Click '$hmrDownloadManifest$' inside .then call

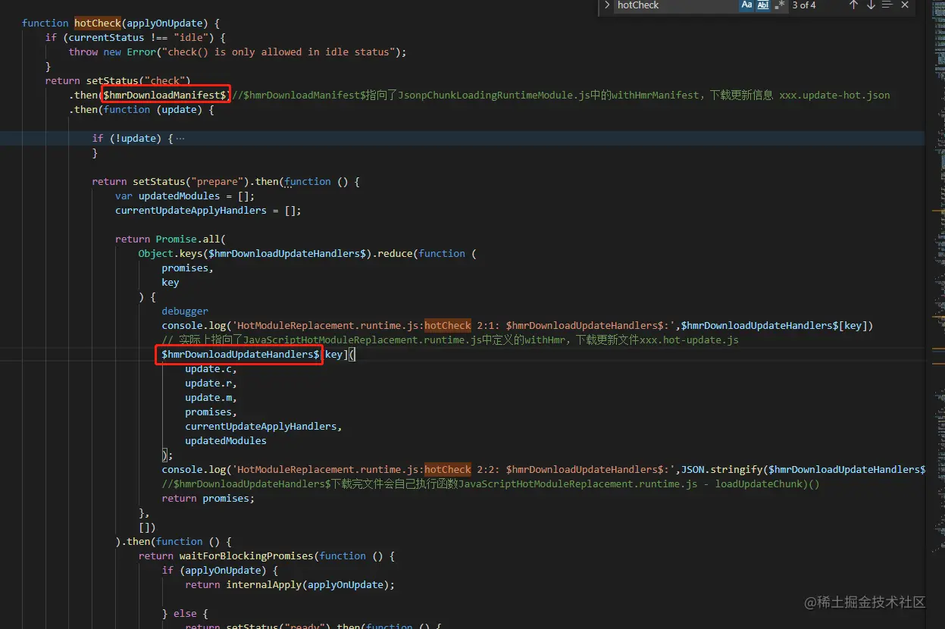(x=165, y=95)
